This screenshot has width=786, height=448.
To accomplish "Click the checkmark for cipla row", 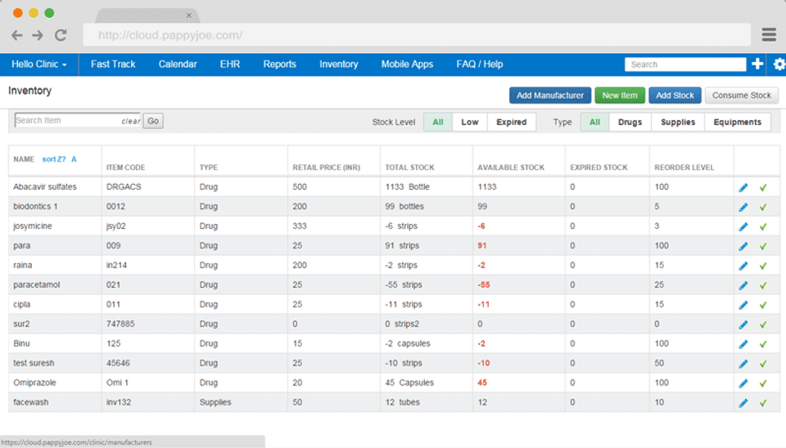I will click(x=763, y=305).
